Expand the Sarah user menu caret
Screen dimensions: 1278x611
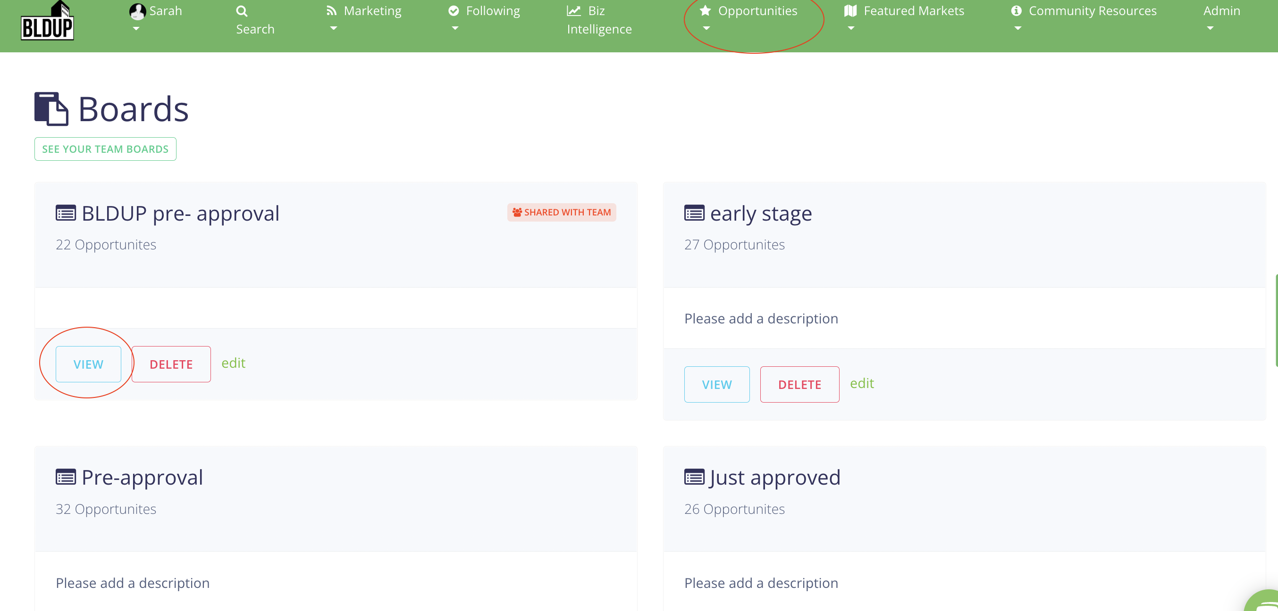pyautogui.click(x=136, y=28)
